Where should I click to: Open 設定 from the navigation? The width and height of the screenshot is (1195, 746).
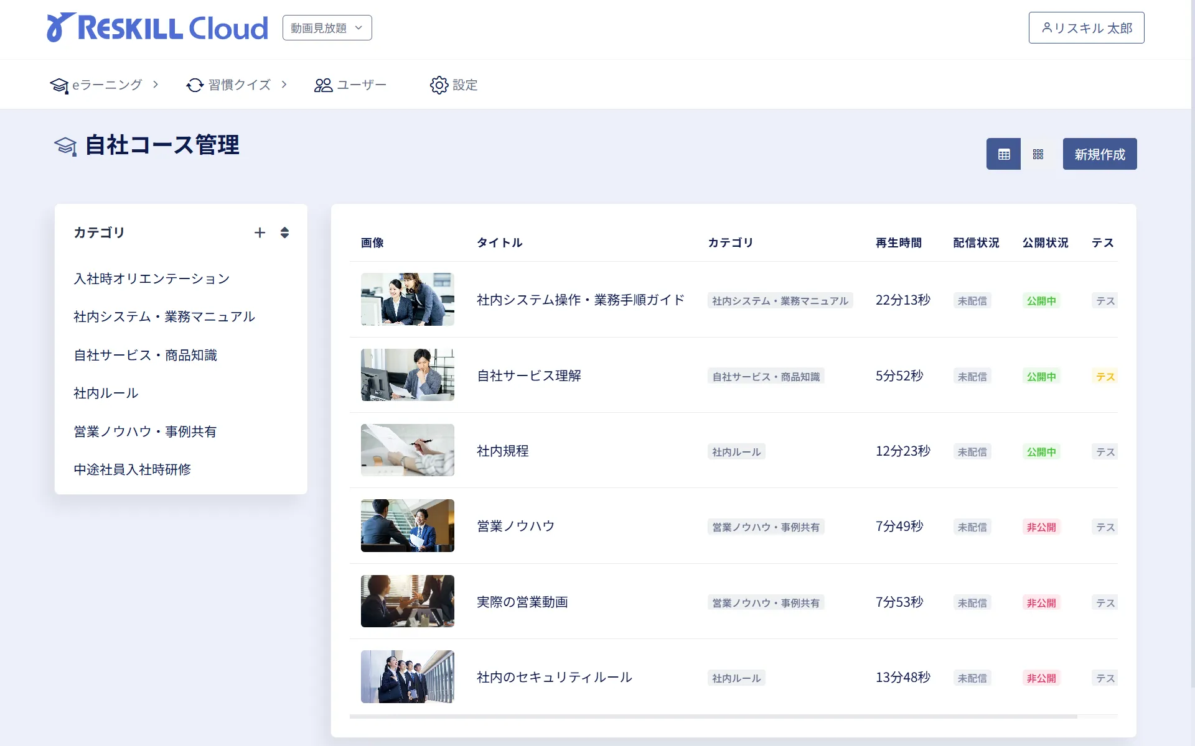point(454,85)
